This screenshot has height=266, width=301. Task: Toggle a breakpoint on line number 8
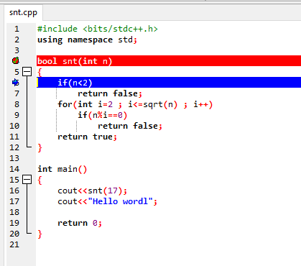pyautogui.click(x=17, y=104)
